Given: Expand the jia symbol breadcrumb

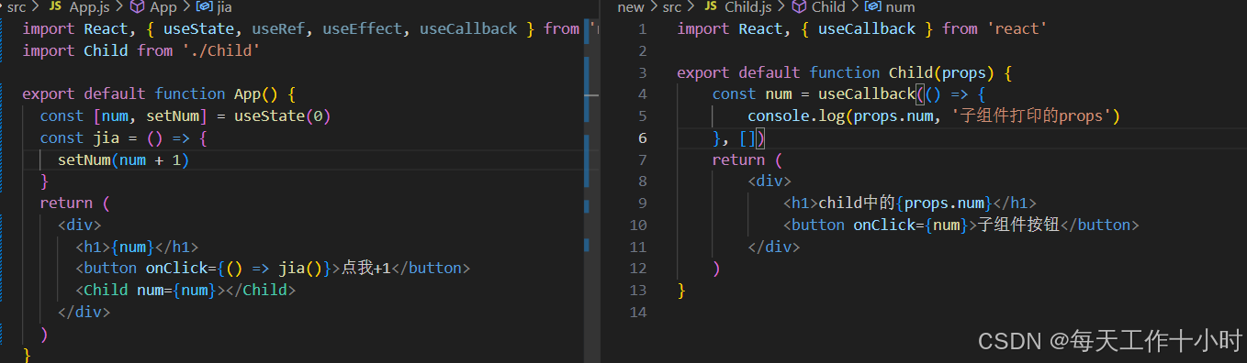Looking at the screenshot, I should (x=224, y=7).
